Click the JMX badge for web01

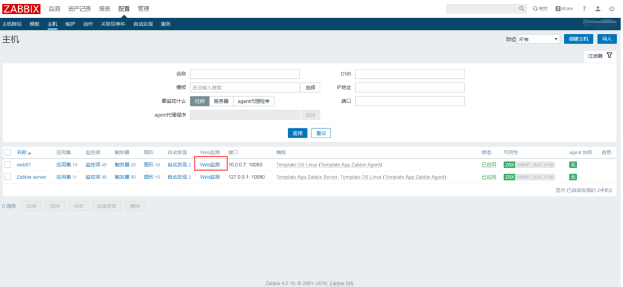tap(537, 165)
